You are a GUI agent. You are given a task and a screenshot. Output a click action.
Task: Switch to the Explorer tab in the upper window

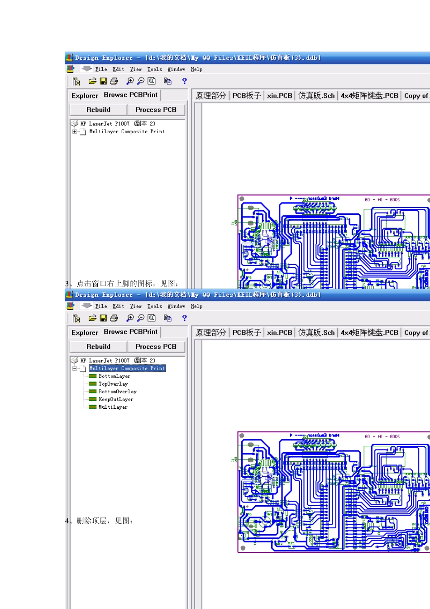coord(85,96)
